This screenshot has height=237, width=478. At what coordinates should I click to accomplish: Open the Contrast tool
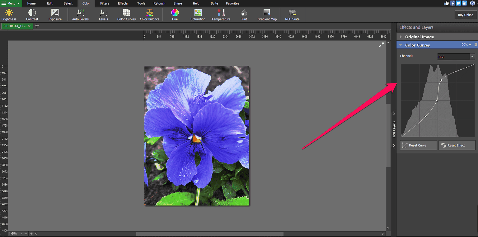pos(32,14)
